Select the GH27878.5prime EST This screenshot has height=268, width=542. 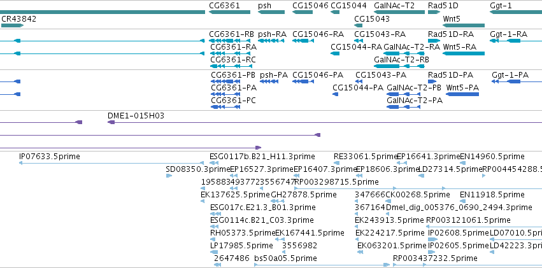(277, 201)
